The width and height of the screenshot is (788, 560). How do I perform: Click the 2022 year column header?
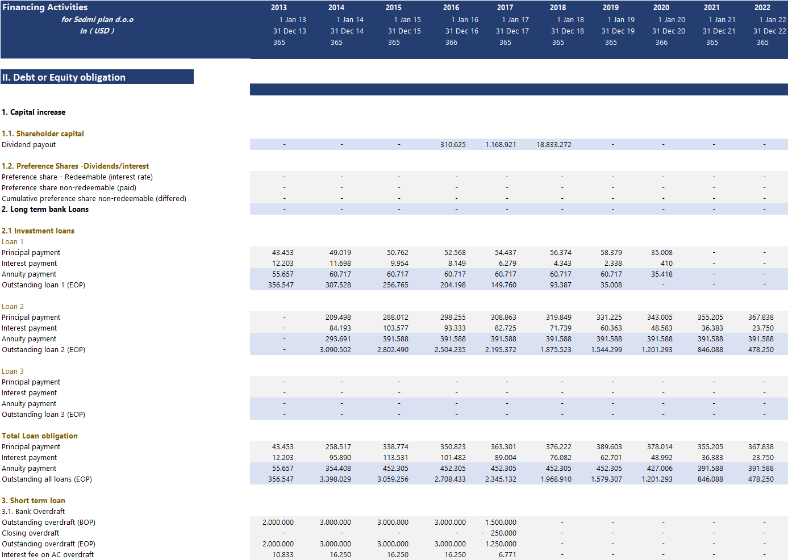click(x=762, y=7)
